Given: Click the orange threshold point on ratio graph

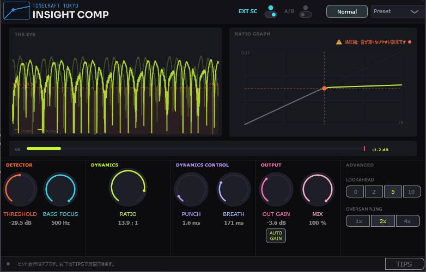Looking at the screenshot, I should [324, 88].
